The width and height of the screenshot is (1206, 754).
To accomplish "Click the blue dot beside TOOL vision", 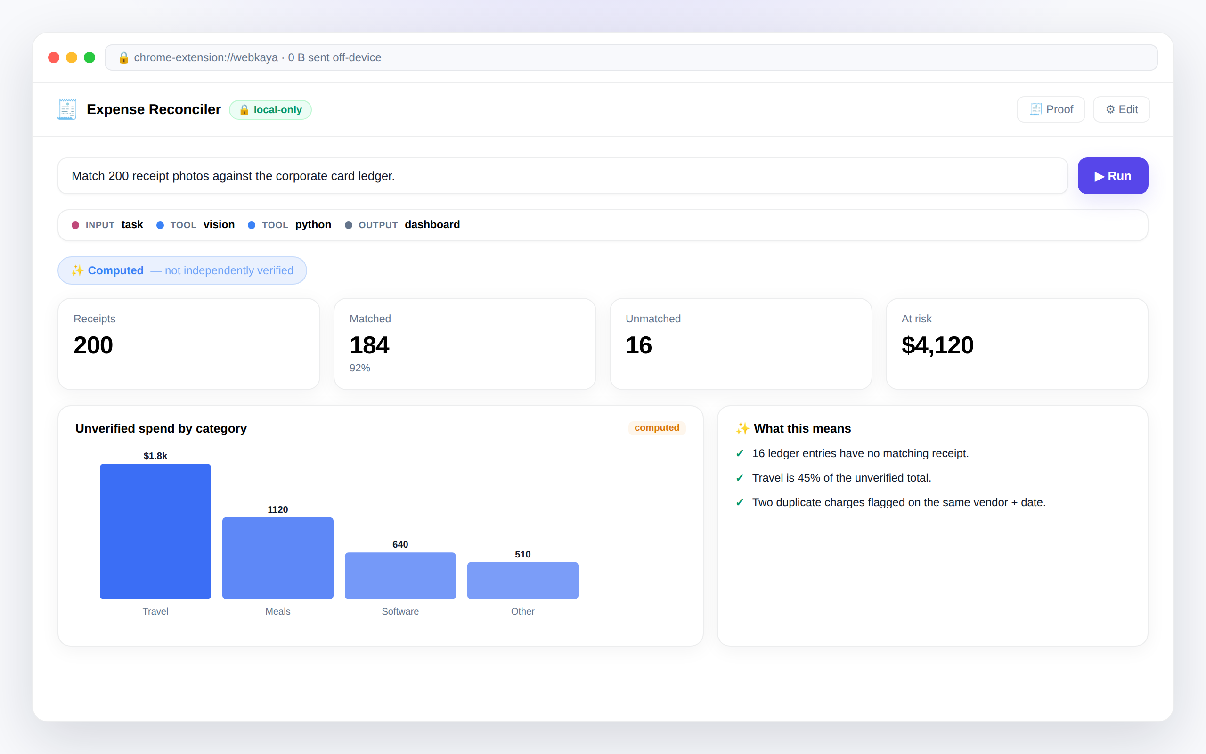I will pyautogui.click(x=160, y=225).
